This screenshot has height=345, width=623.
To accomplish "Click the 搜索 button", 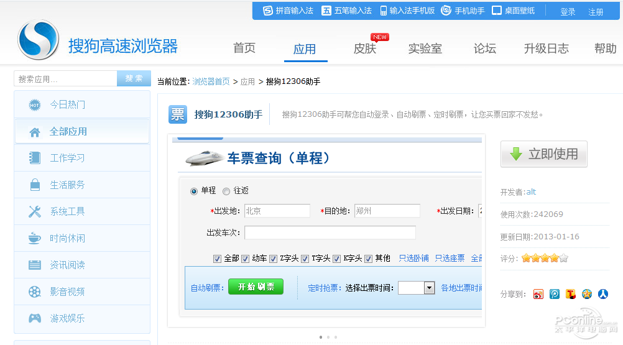I will pos(134,78).
